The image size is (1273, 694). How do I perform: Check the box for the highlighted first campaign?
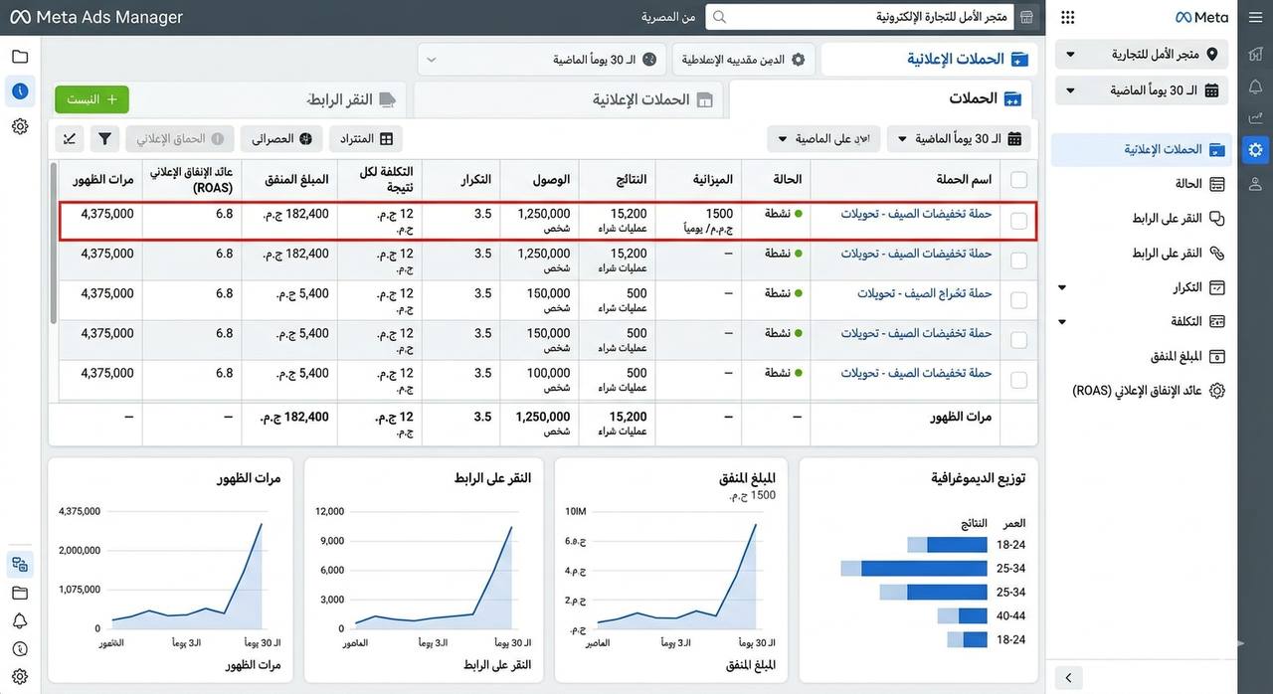1018,221
